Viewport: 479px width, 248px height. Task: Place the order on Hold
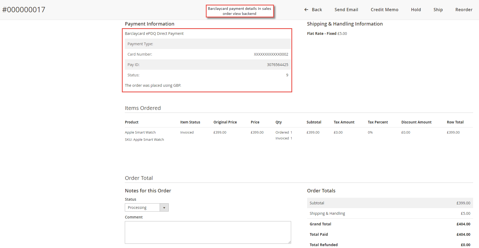click(x=416, y=10)
